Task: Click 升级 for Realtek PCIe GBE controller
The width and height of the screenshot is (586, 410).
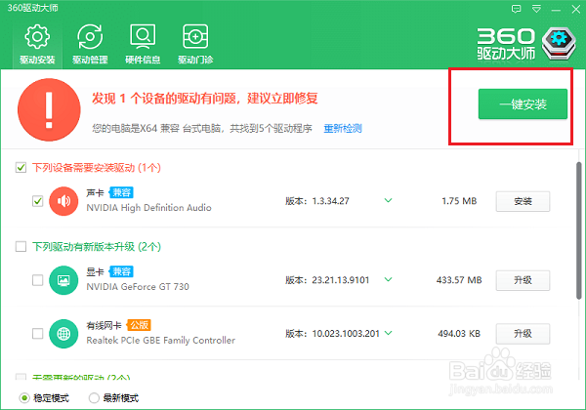Action: click(523, 334)
